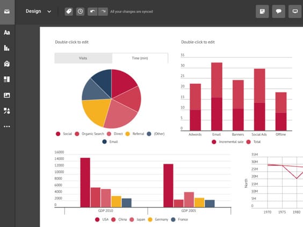Open the image/media icon in sidebar
The width and height of the screenshot is (303, 227).
[x=7, y=95]
